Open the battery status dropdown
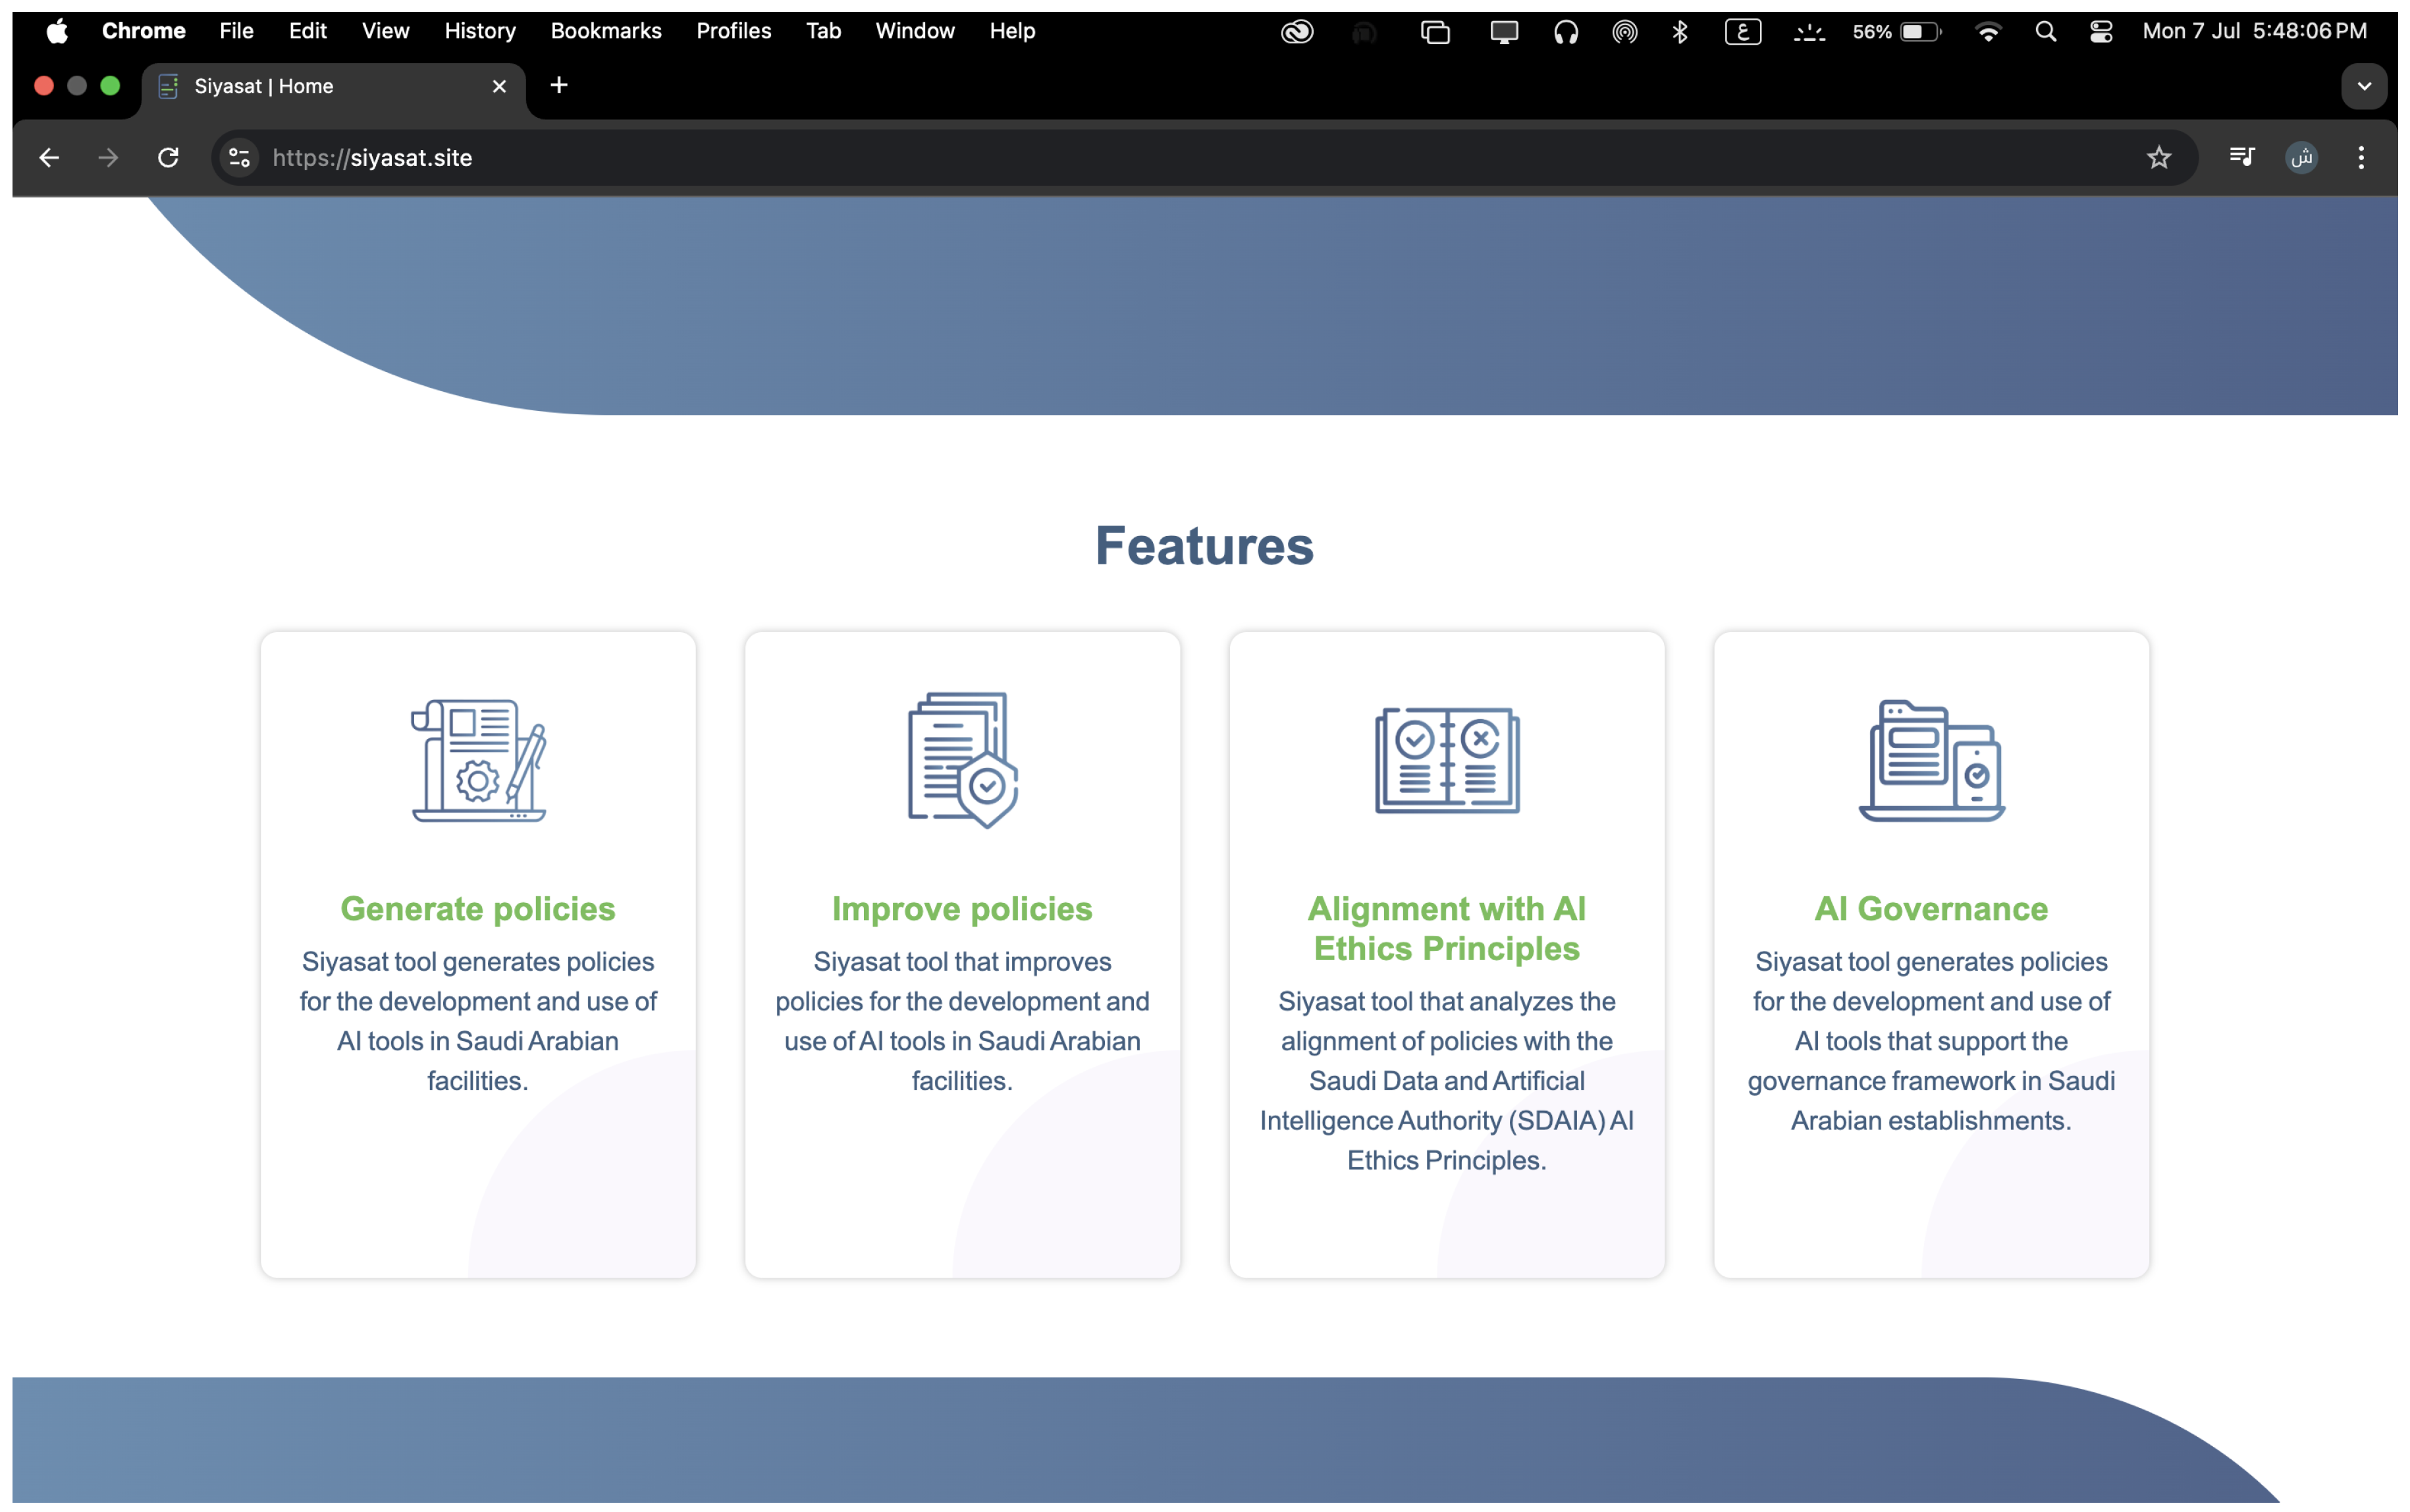Image resolution: width=2410 pixels, height=1512 pixels. pyautogui.click(x=1897, y=31)
